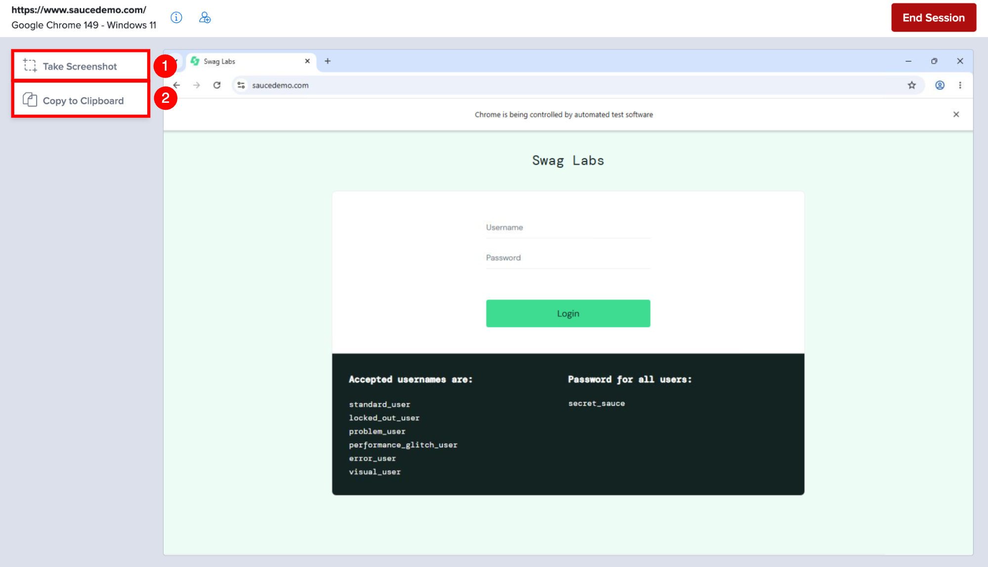Image resolution: width=988 pixels, height=567 pixels.
Task: Click the saucedemo.com address bar
Action: [x=578, y=86]
